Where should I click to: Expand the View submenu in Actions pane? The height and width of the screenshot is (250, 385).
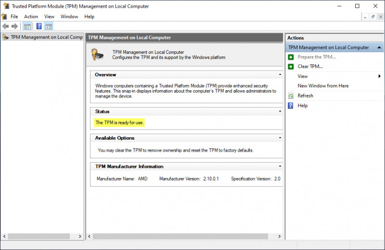[379, 76]
